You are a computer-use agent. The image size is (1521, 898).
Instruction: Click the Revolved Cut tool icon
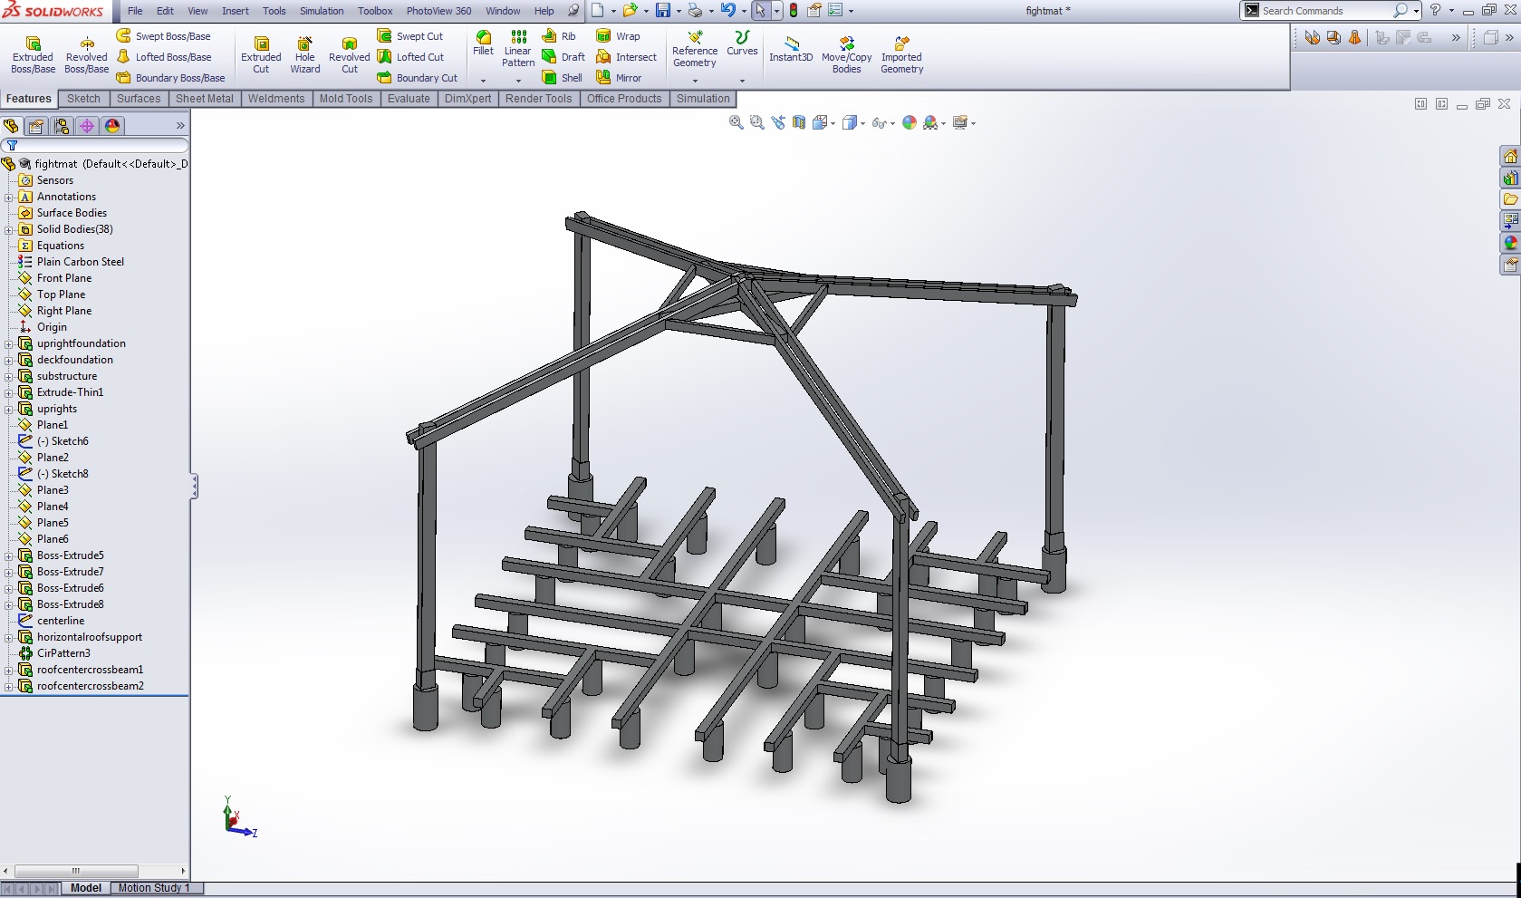click(x=349, y=53)
